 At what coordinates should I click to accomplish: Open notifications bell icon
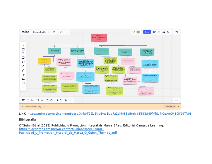[x=164, y=32]
